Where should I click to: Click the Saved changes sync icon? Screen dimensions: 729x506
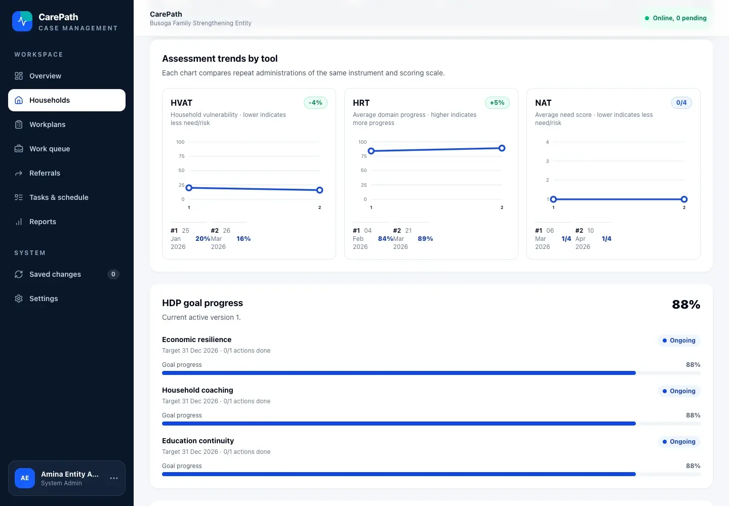coord(19,274)
